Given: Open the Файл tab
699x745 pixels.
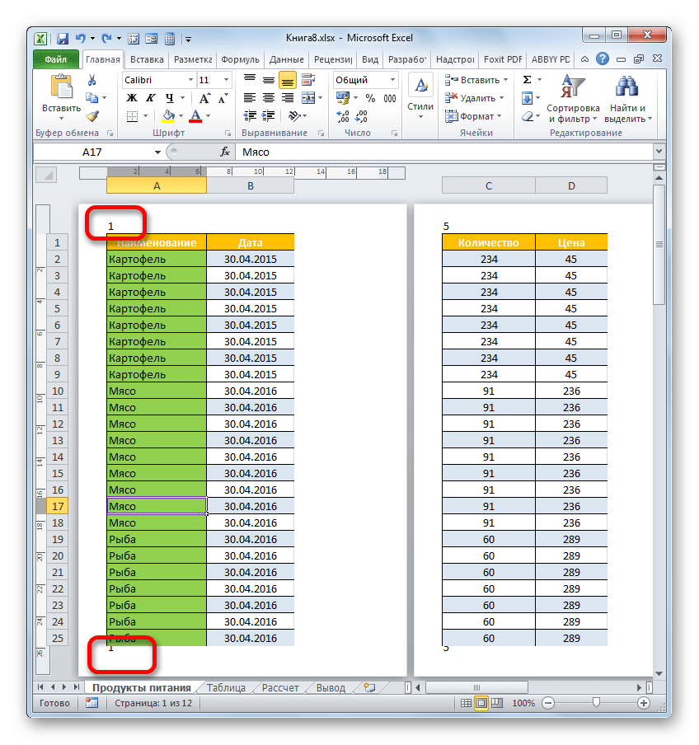Looking at the screenshot, I should click(56, 59).
